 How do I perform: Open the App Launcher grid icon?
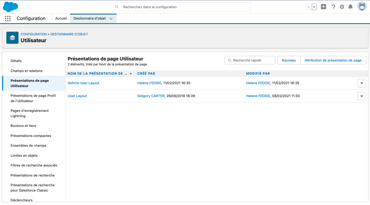point(8,18)
